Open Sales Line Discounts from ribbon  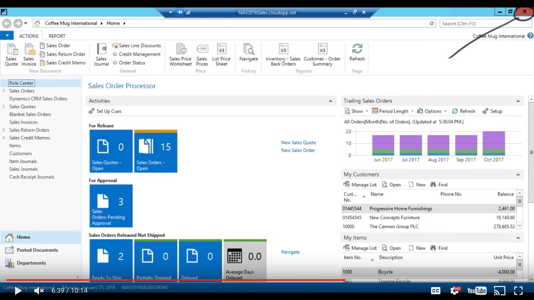(x=136, y=46)
